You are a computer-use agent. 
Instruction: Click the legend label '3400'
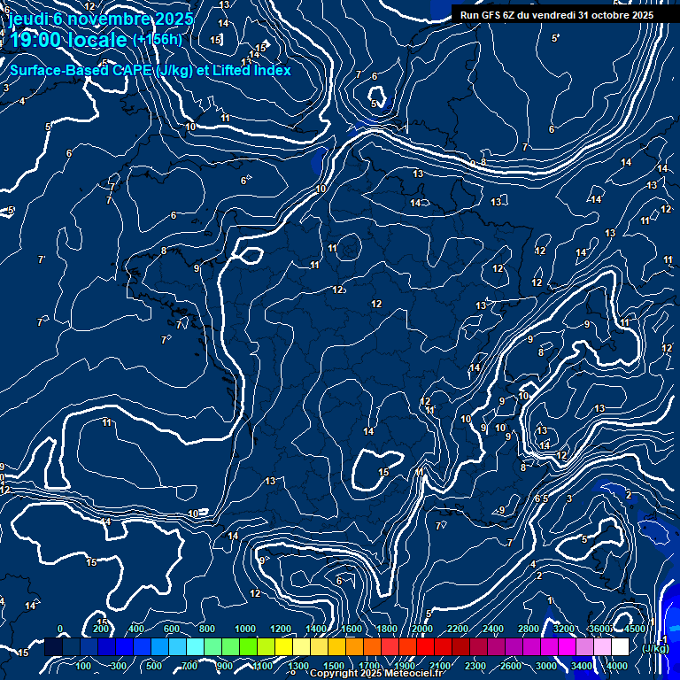pos(582,666)
